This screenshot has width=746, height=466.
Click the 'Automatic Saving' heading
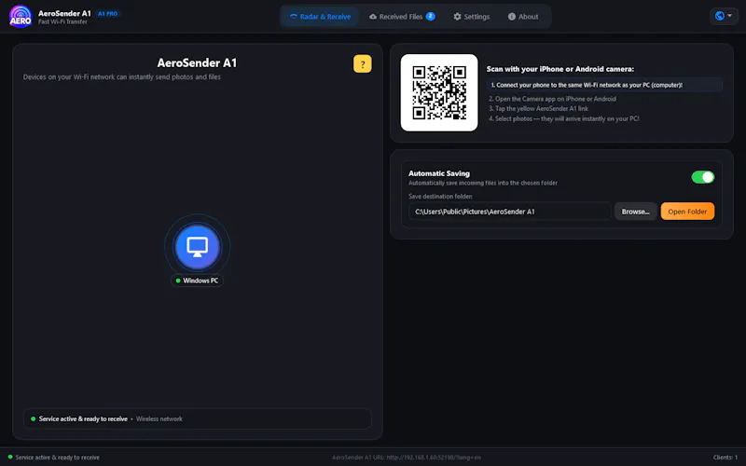pyautogui.click(x=438, y=173)
